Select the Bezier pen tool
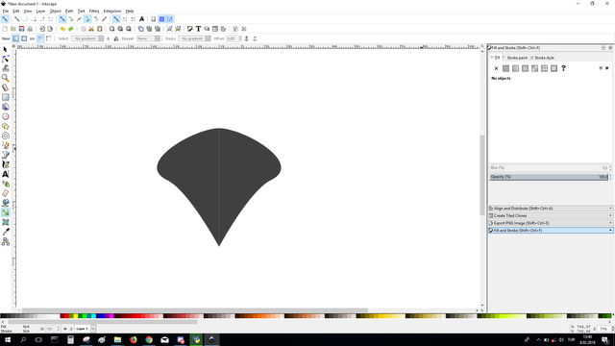The height and width of the screenshot is (346, 615). click(5, 155)
